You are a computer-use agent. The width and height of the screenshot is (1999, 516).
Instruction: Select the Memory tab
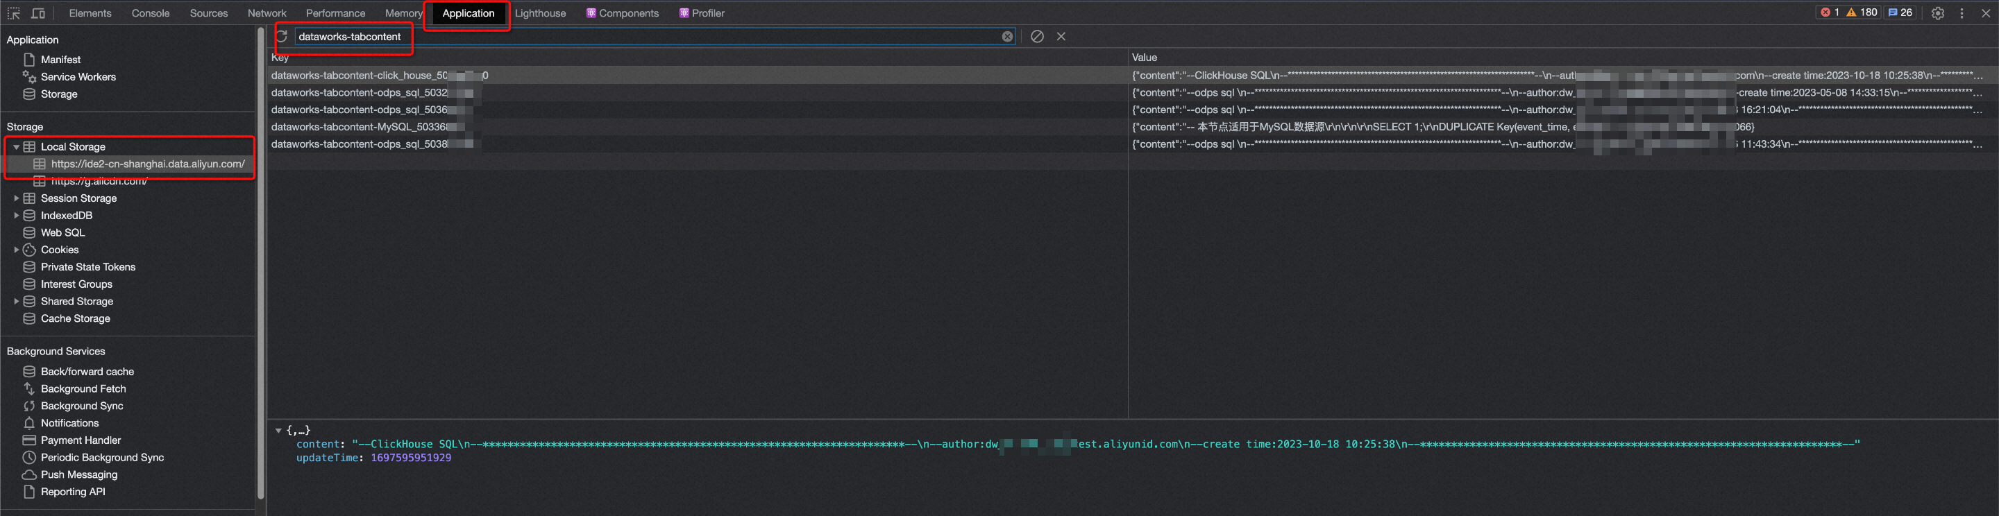tap(403, 13)
